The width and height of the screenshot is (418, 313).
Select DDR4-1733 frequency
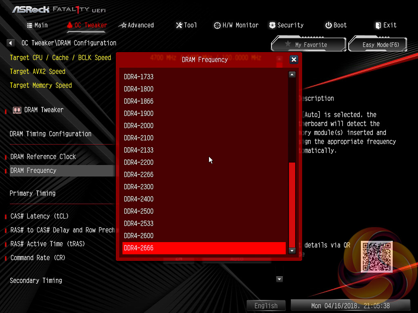pos(204,77)
